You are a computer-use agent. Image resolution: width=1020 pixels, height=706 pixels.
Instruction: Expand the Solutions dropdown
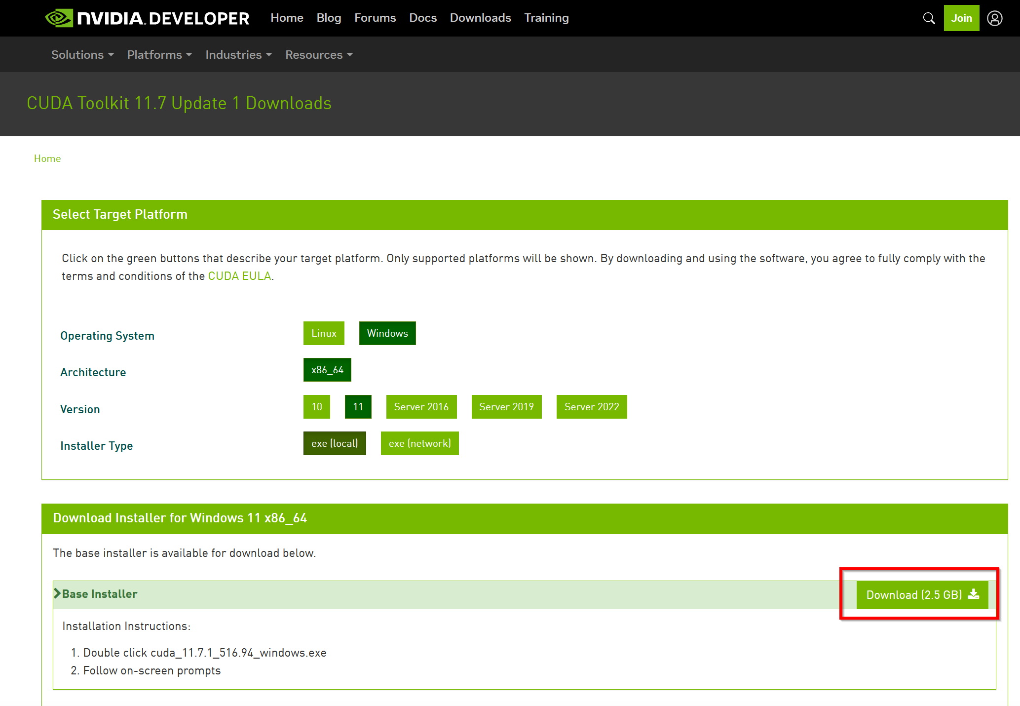82,55
